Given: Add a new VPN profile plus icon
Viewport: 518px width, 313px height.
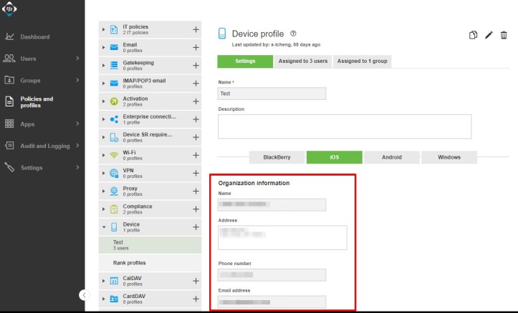Looking at the screenshot, I should point(196,173).
